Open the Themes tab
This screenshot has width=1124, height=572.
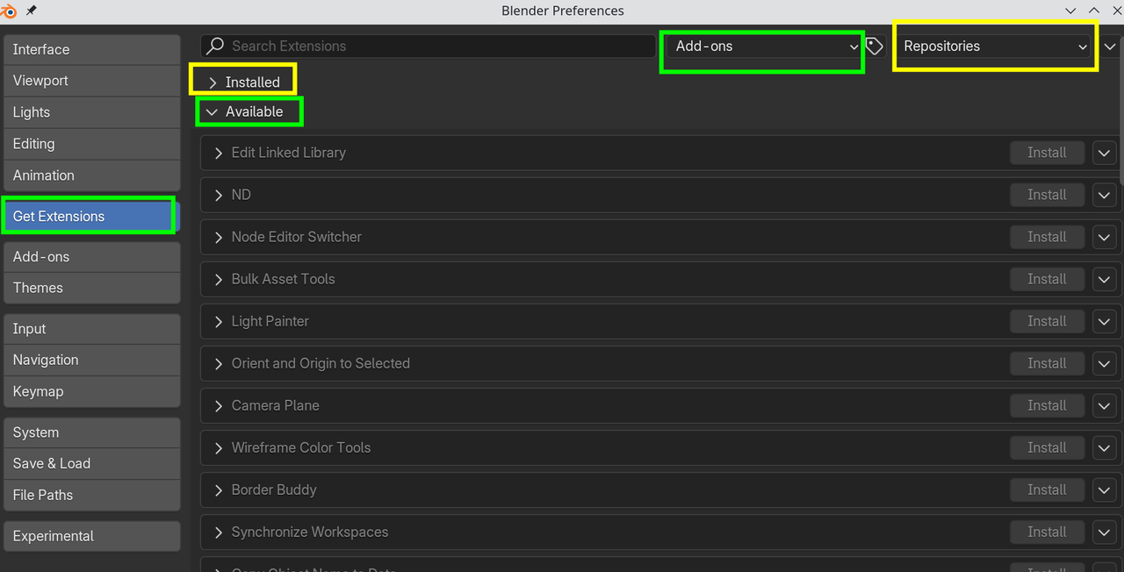[91, 288]
